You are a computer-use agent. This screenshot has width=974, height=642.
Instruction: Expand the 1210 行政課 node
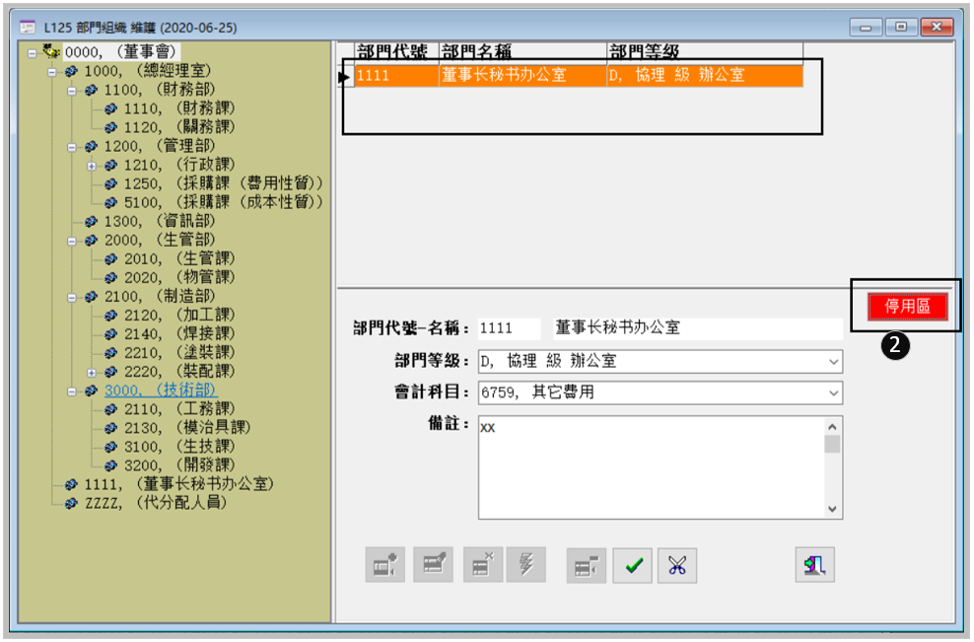92,167
